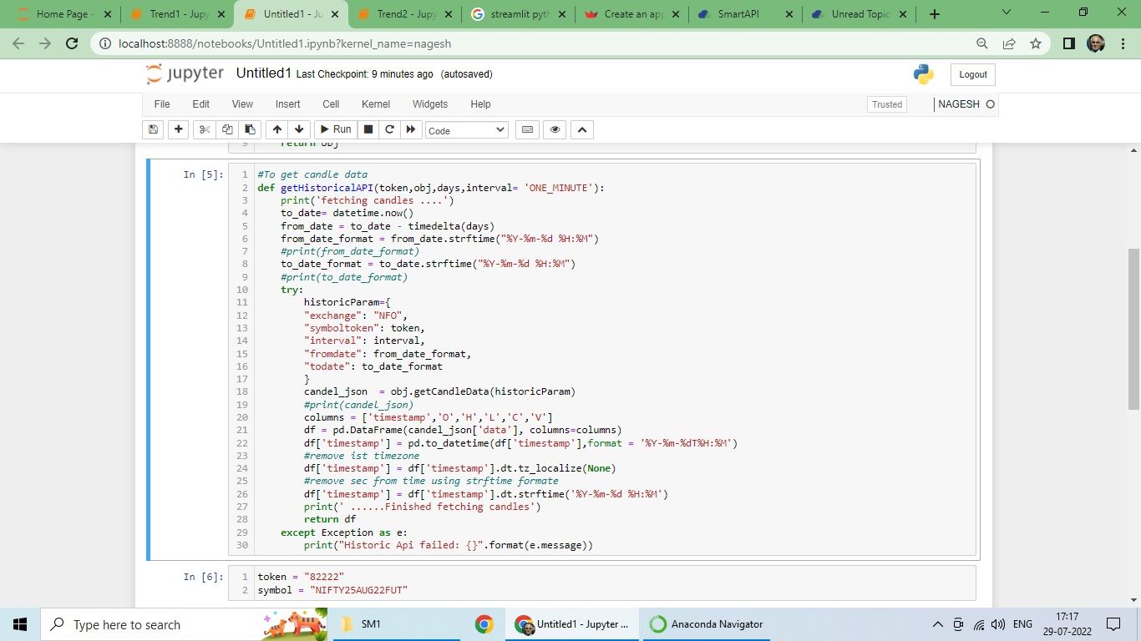The image size is (1141, 641).
Task: Restart kernel and run all icon
Action: [411, 129]
